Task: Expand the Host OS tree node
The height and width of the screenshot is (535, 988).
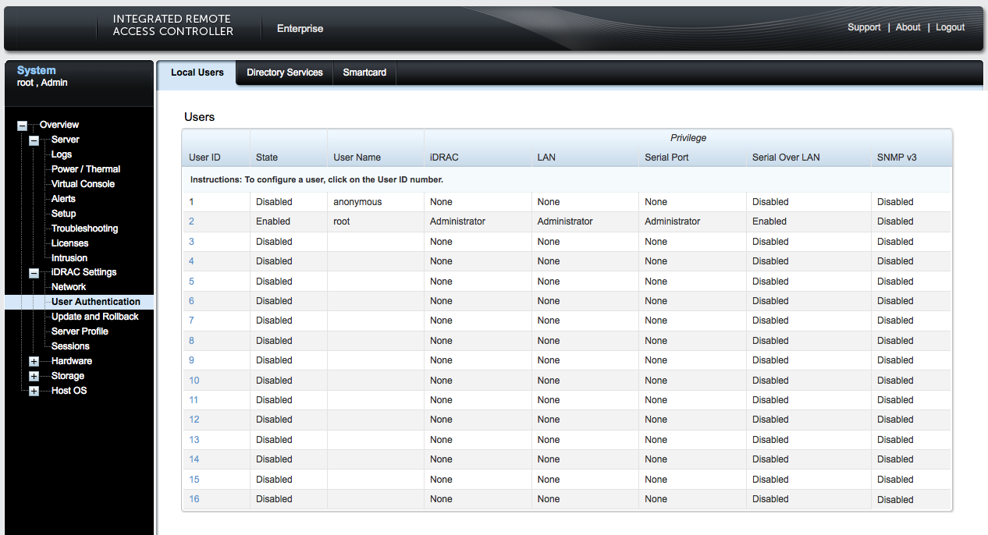Action: tap(34, 392)
